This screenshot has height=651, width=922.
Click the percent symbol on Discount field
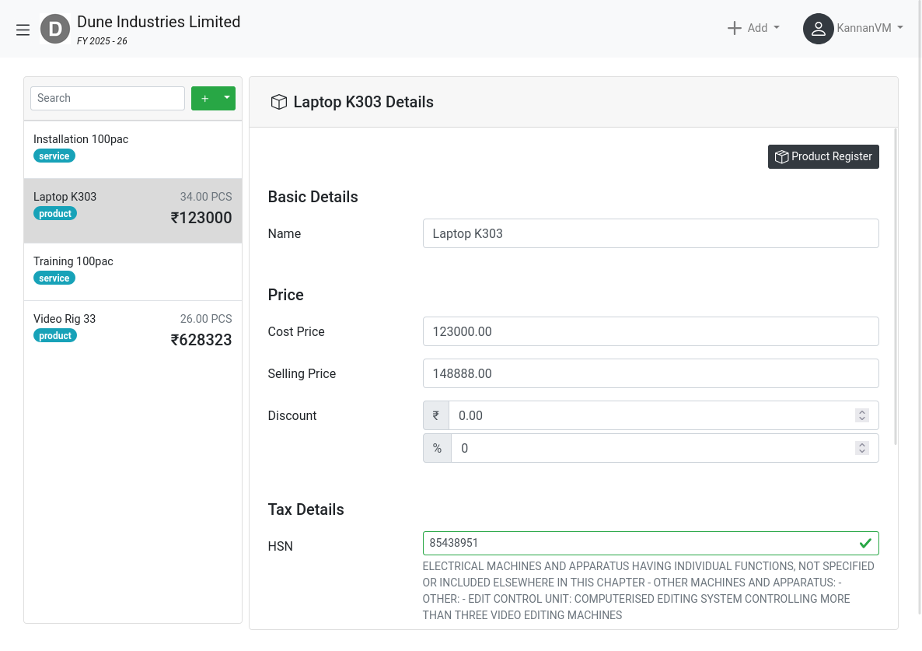coord(437,448)
